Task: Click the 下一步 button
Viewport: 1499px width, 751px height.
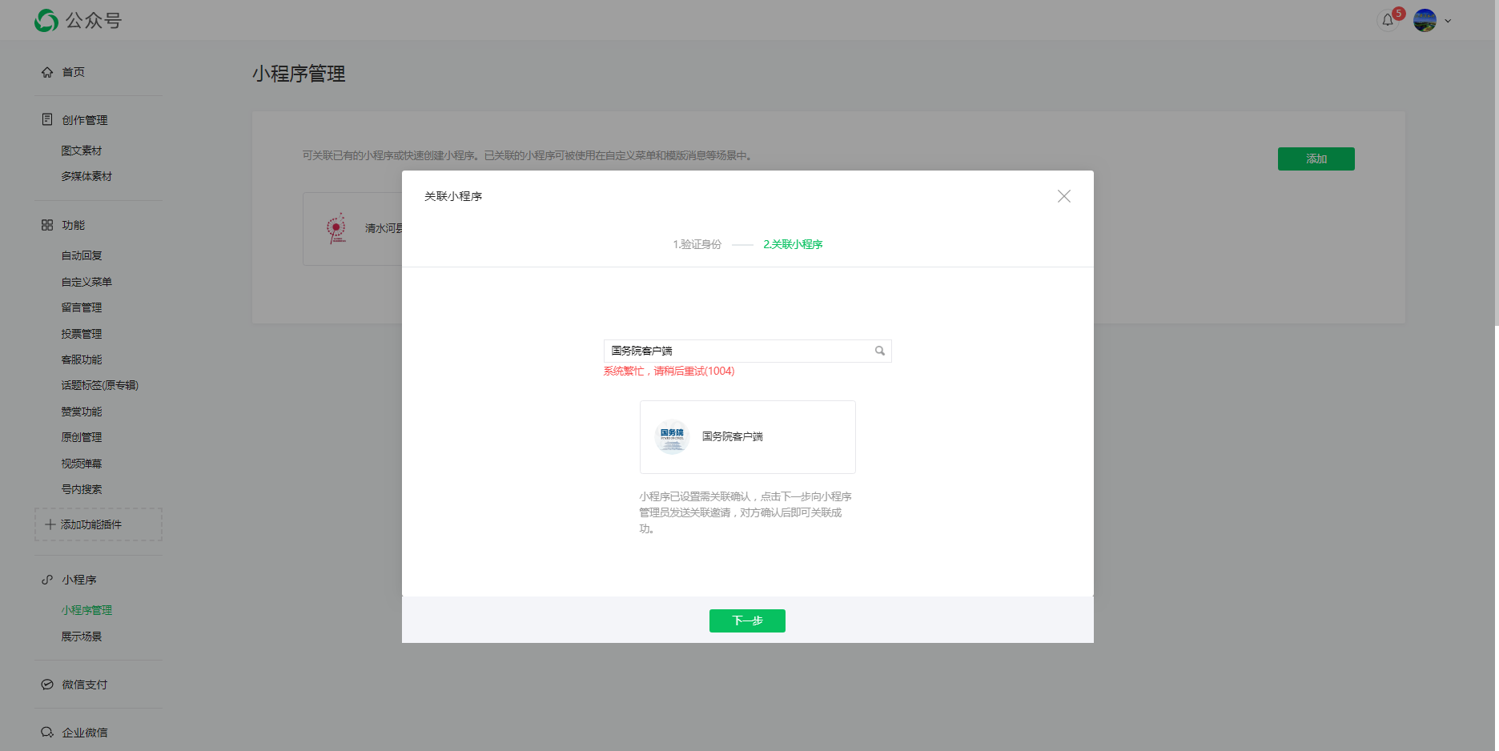Action: (x=747, y=620)
